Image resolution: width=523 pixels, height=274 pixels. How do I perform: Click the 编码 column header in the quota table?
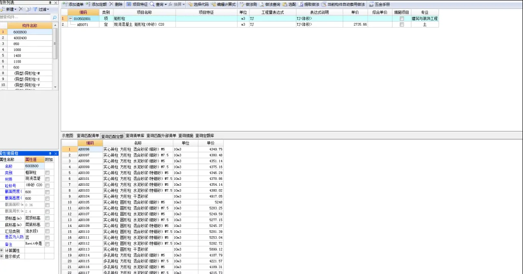pyautogui.click(x=90, y=143)
